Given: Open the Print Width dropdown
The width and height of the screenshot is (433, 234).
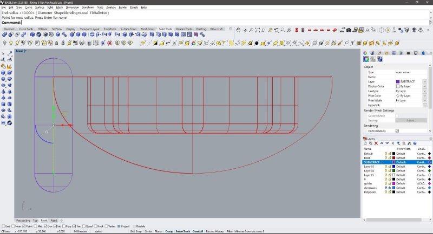Looking at the screenshot, I should (425, 100).
